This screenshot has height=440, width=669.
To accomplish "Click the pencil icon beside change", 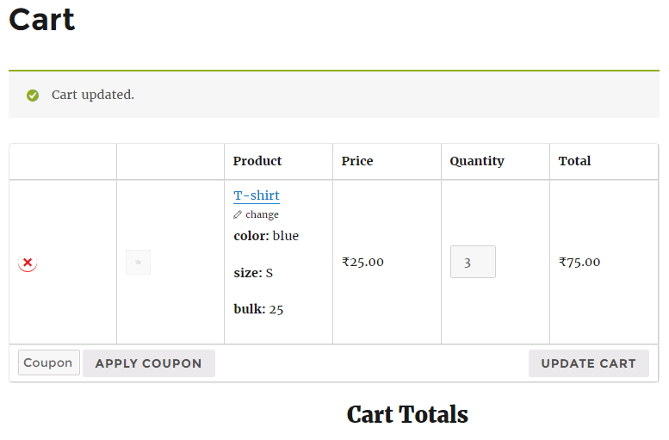I will [x=238, y=214].
